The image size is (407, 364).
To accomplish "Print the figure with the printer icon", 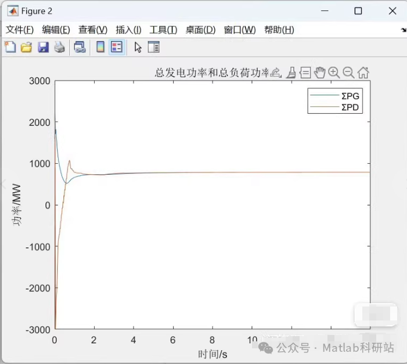I will [x=59, y=47].
